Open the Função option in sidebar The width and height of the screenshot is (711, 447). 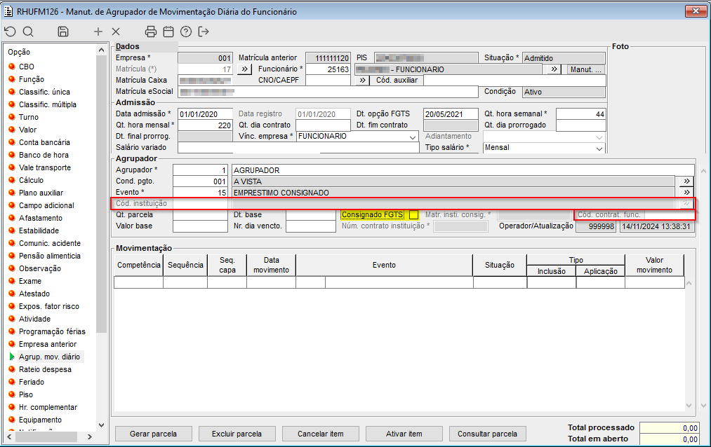click(32, 79)
